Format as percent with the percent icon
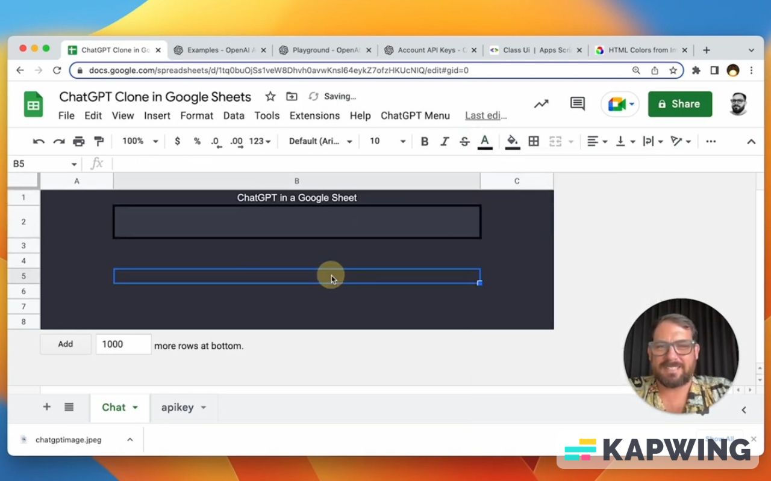 tap(197, 141)
